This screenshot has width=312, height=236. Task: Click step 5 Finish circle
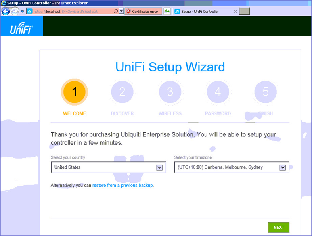[266, 92]
